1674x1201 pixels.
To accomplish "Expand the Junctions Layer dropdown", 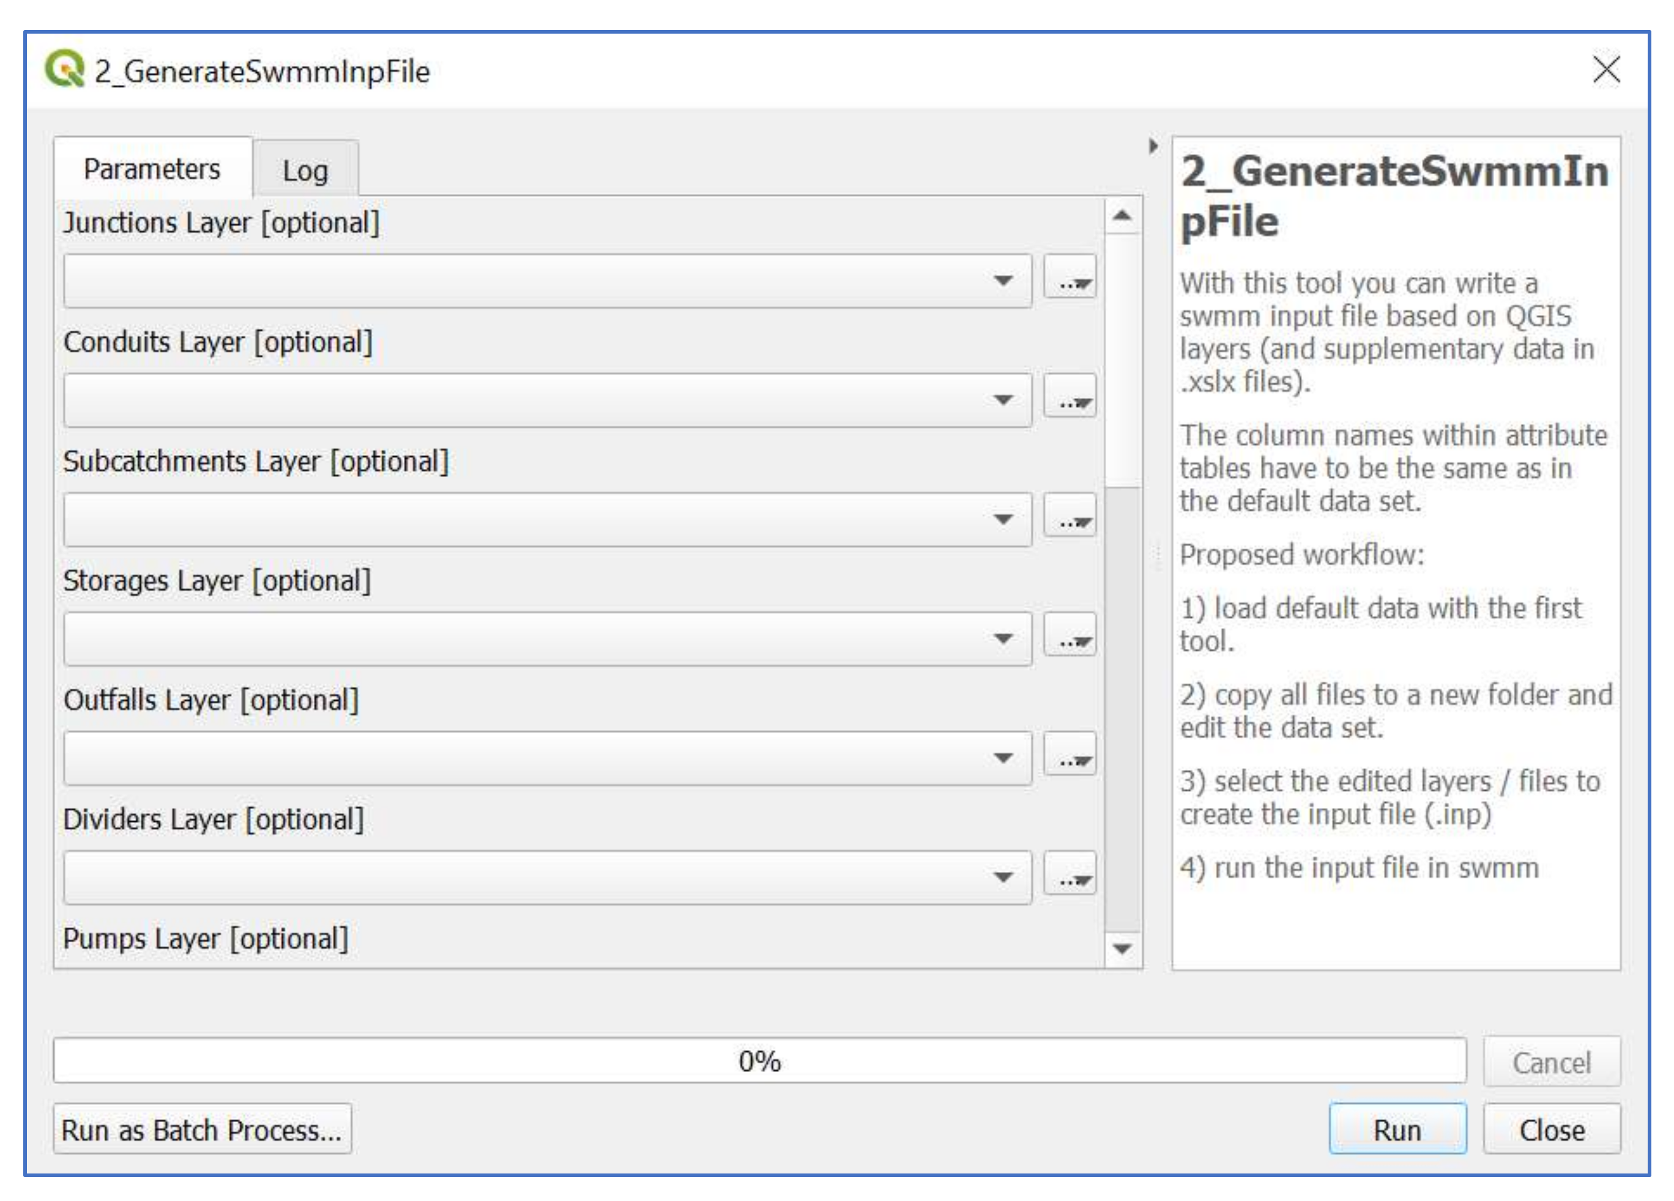I will pos(547,281).
